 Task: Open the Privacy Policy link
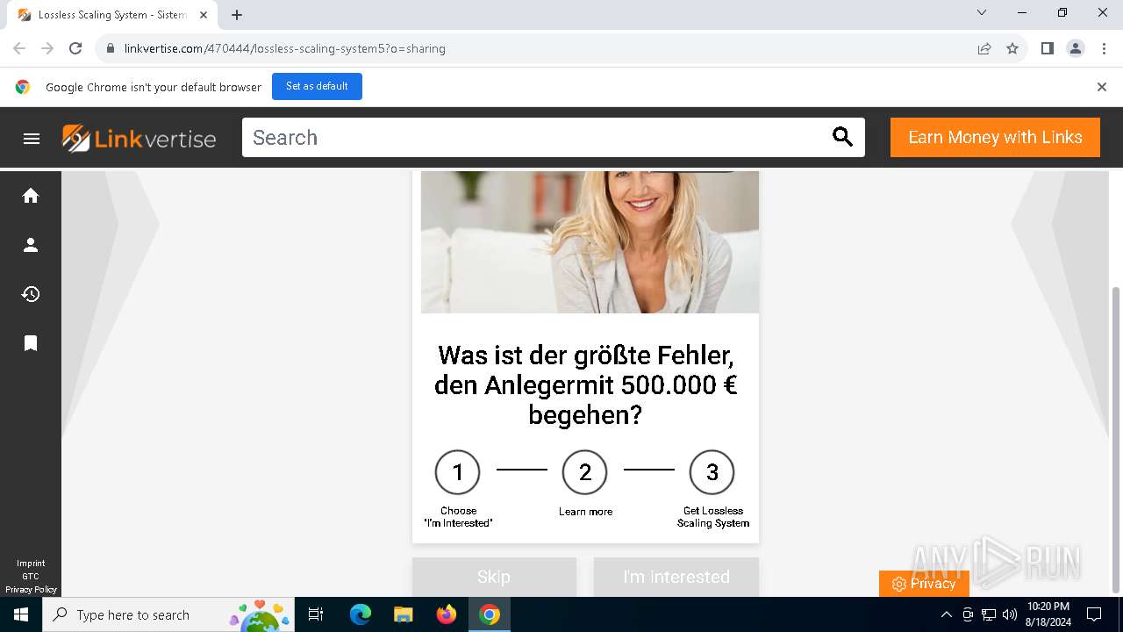tap(31, 590)
